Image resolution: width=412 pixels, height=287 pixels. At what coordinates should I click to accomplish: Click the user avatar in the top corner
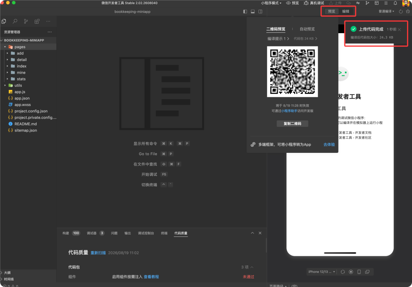pos(406,3)
